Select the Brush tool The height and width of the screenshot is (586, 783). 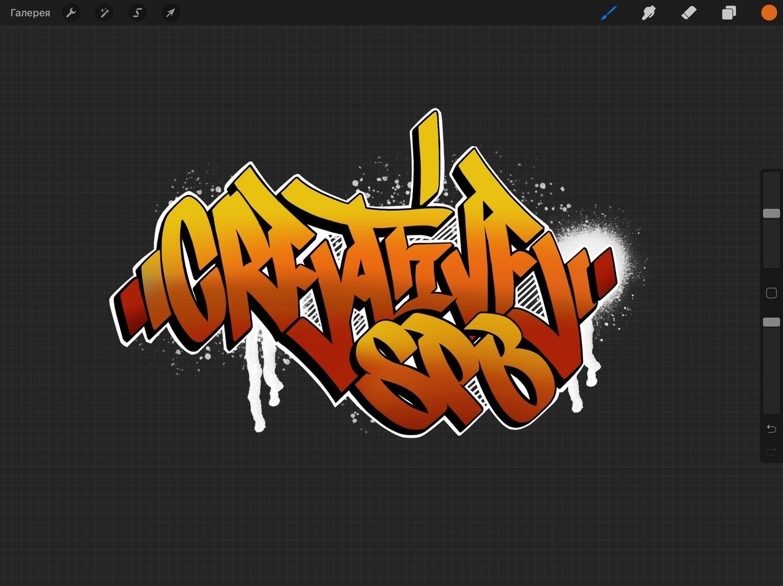click(x=609, y=13)
